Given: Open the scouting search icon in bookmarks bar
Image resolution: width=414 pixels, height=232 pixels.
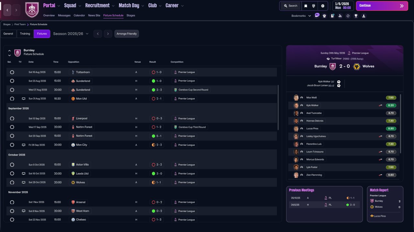Looking at the screenshot, I should tap(340, 16).
